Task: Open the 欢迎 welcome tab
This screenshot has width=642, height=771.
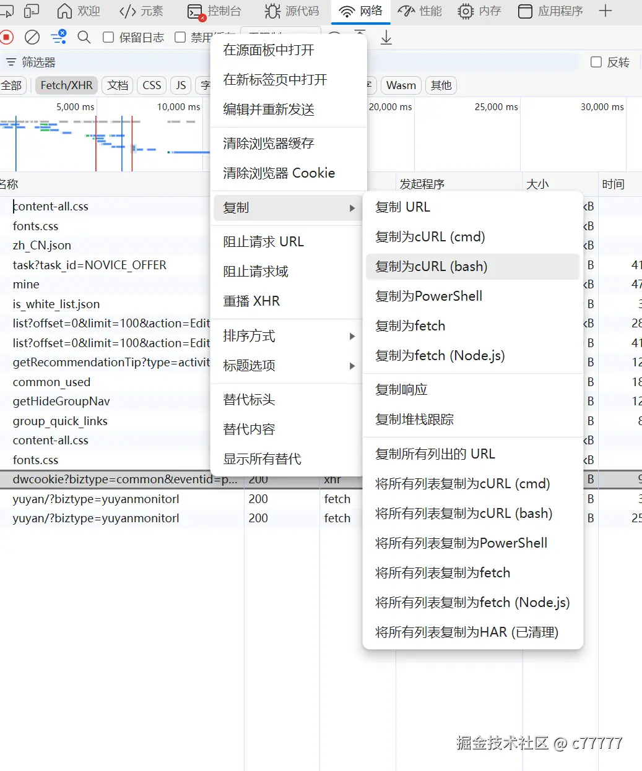Action: pyautogui.click(x=79, y=11)
